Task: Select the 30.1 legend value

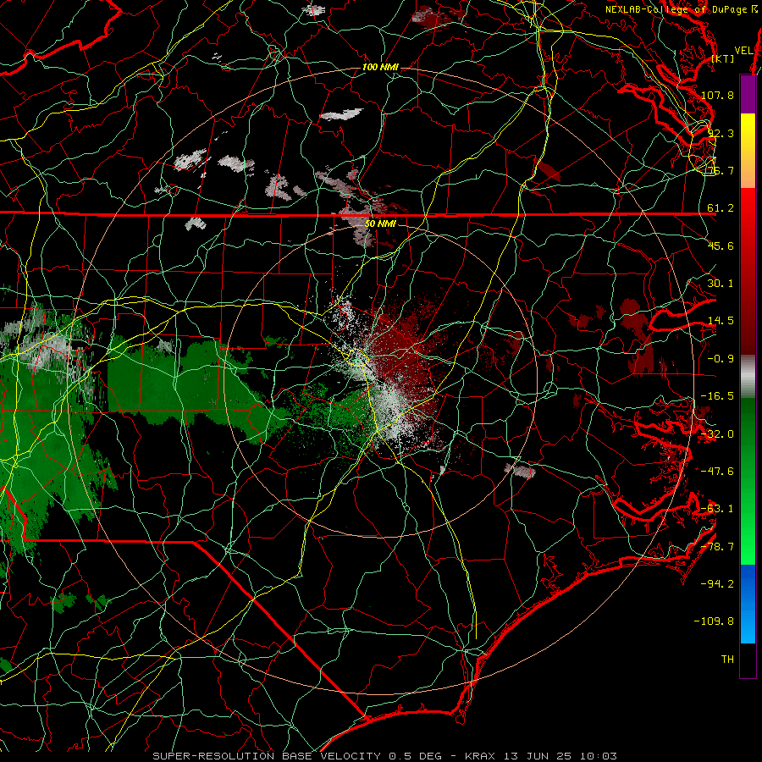Action: (x=721, y=284)
